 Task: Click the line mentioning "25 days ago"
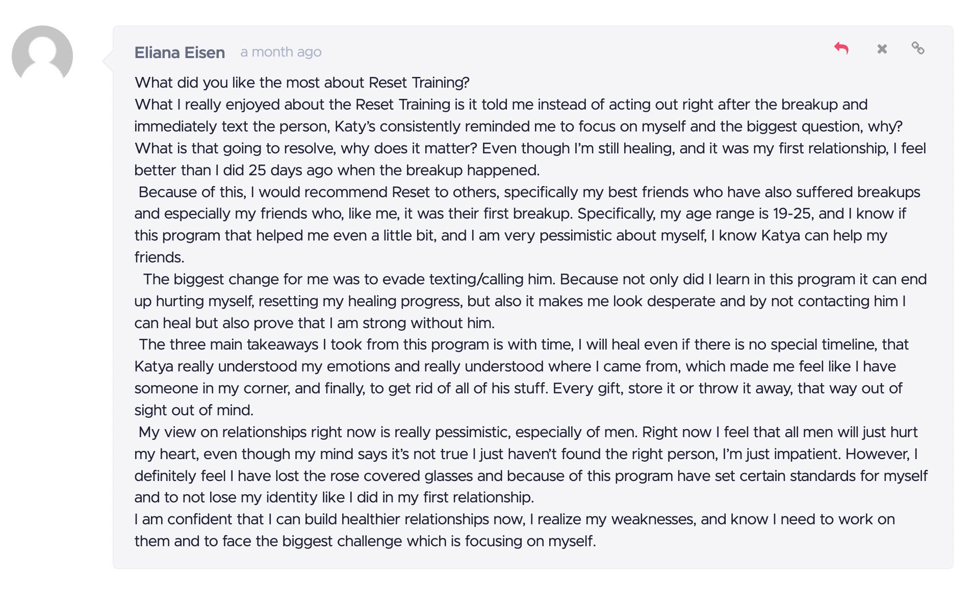click(337, 170)
